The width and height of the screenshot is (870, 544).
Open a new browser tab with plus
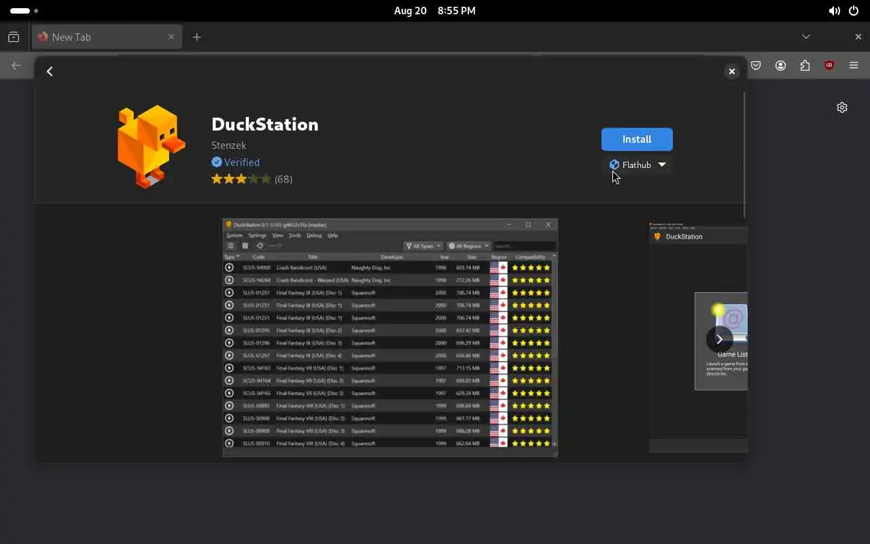click(x=196, y=37)
